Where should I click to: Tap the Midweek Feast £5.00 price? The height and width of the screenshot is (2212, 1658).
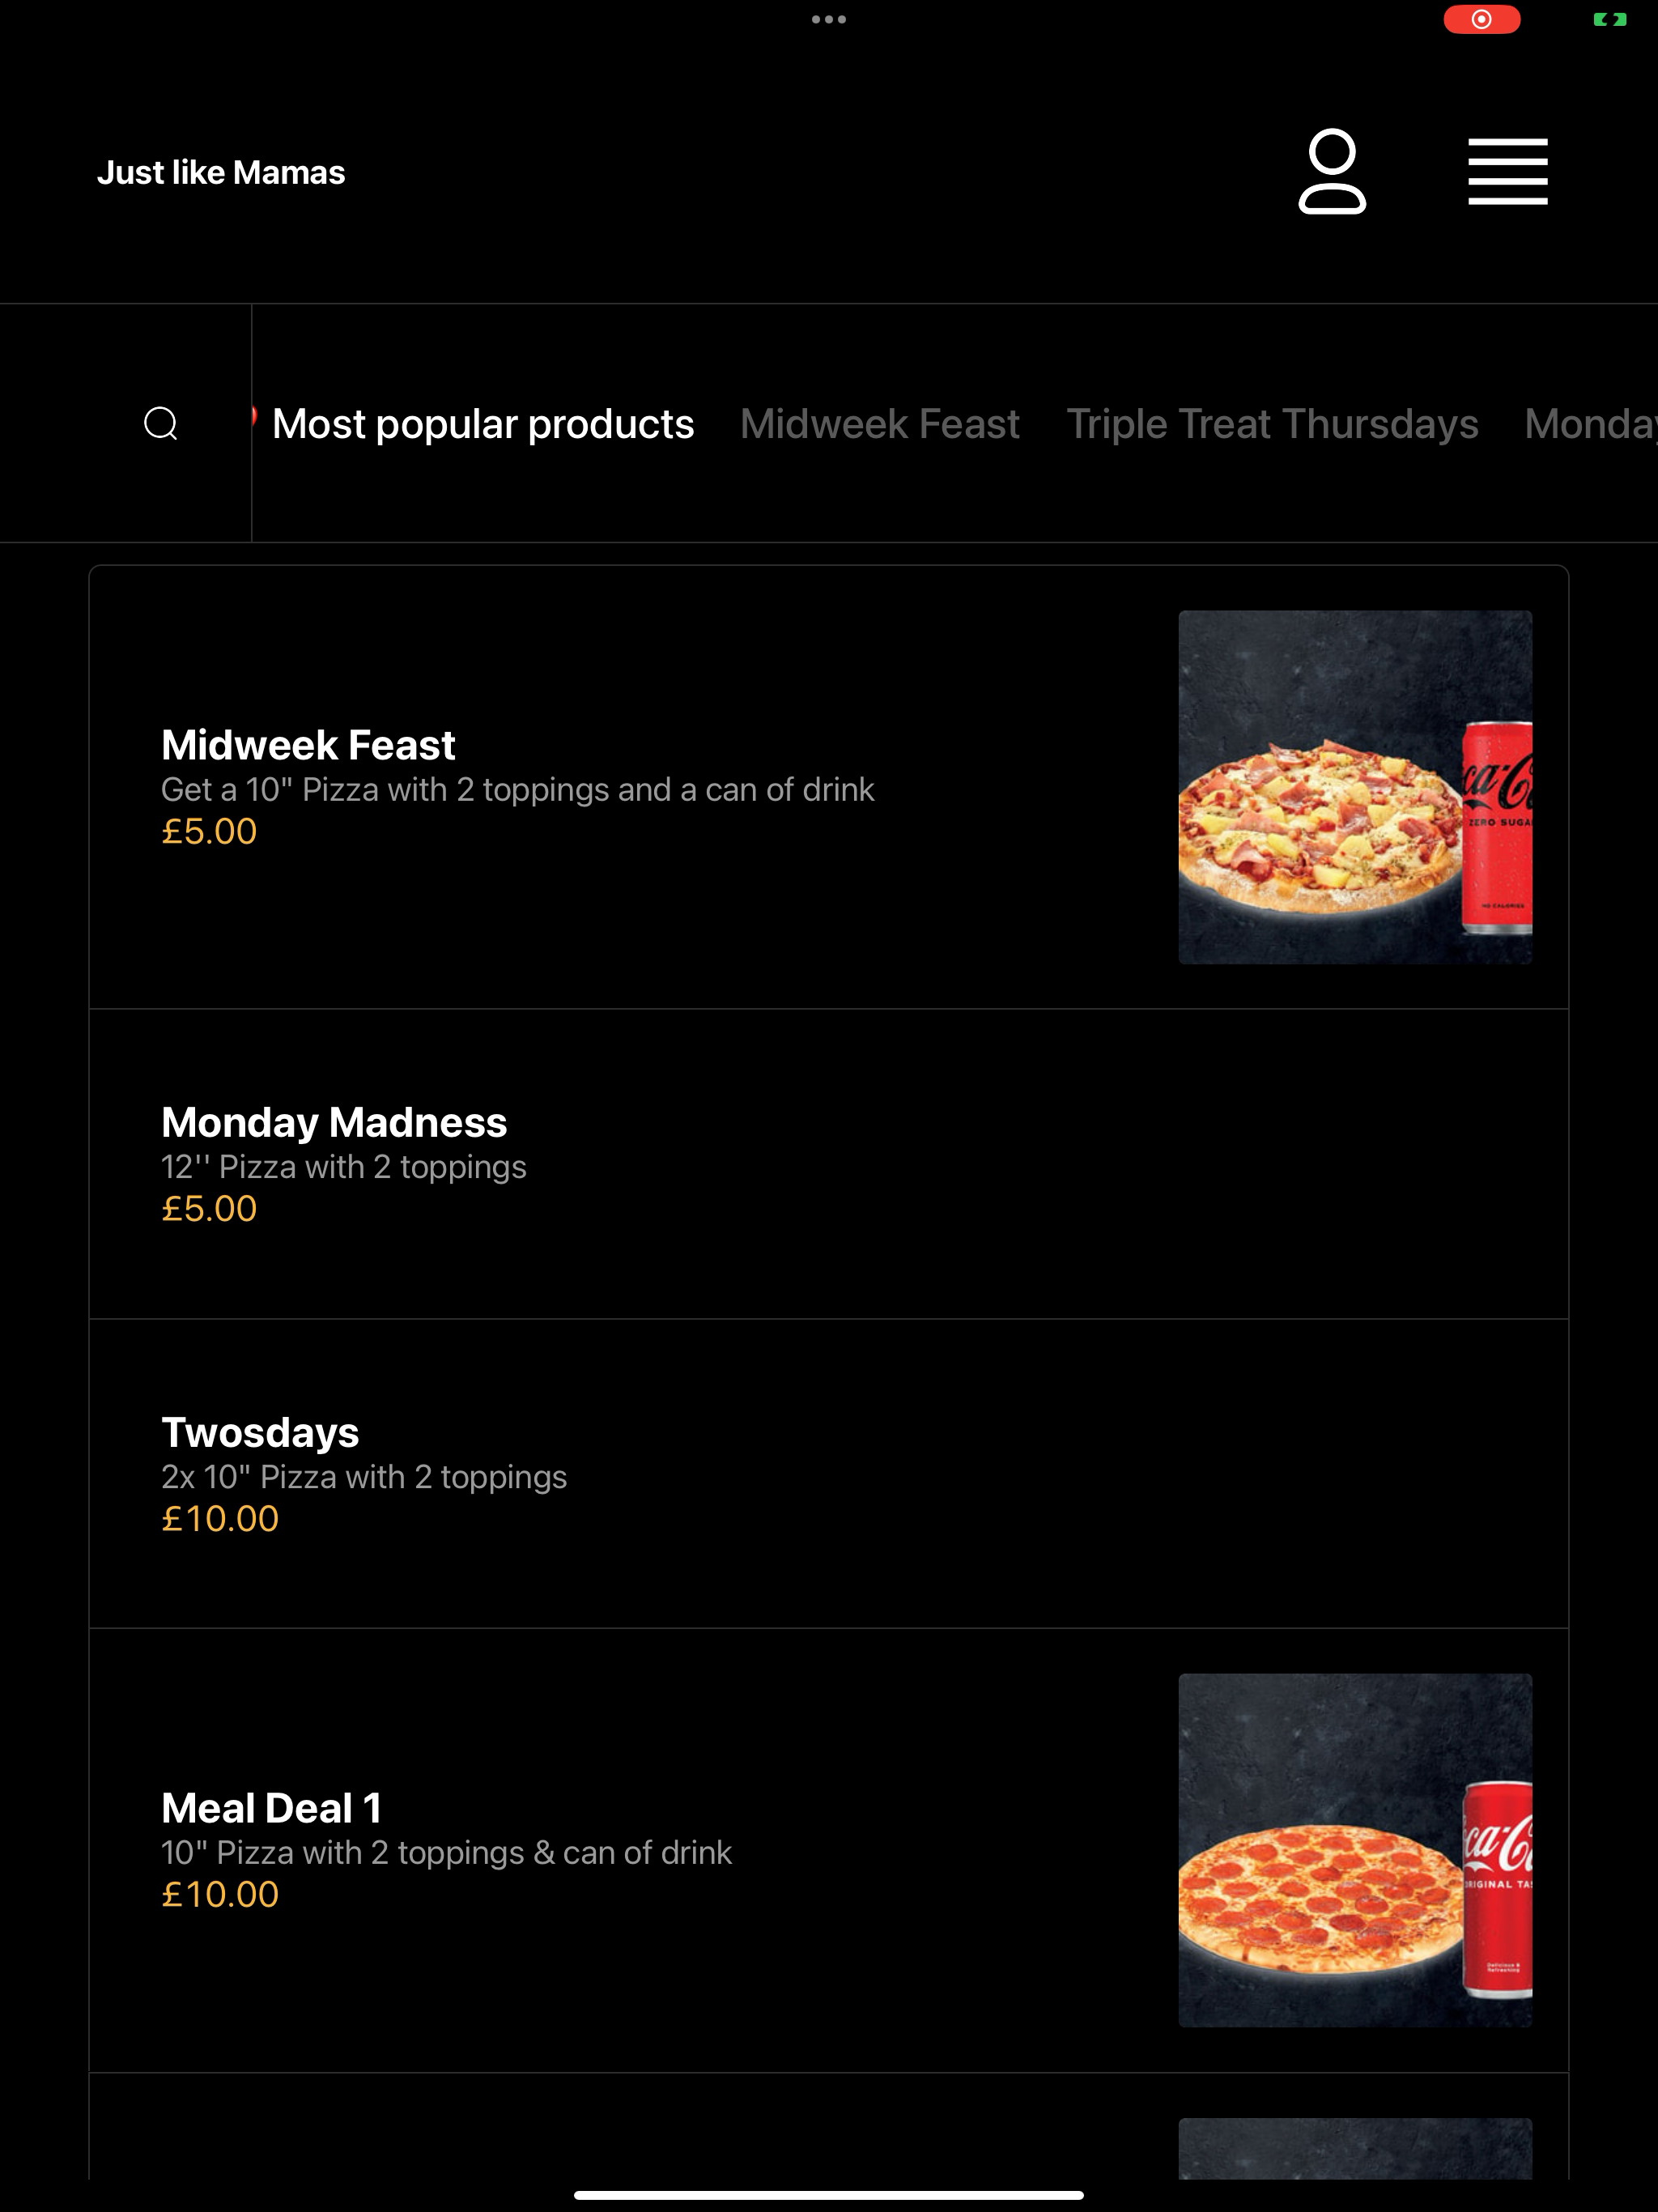209,831
